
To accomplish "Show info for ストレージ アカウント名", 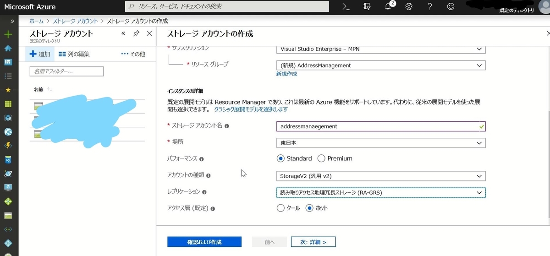I will point(227,125).
